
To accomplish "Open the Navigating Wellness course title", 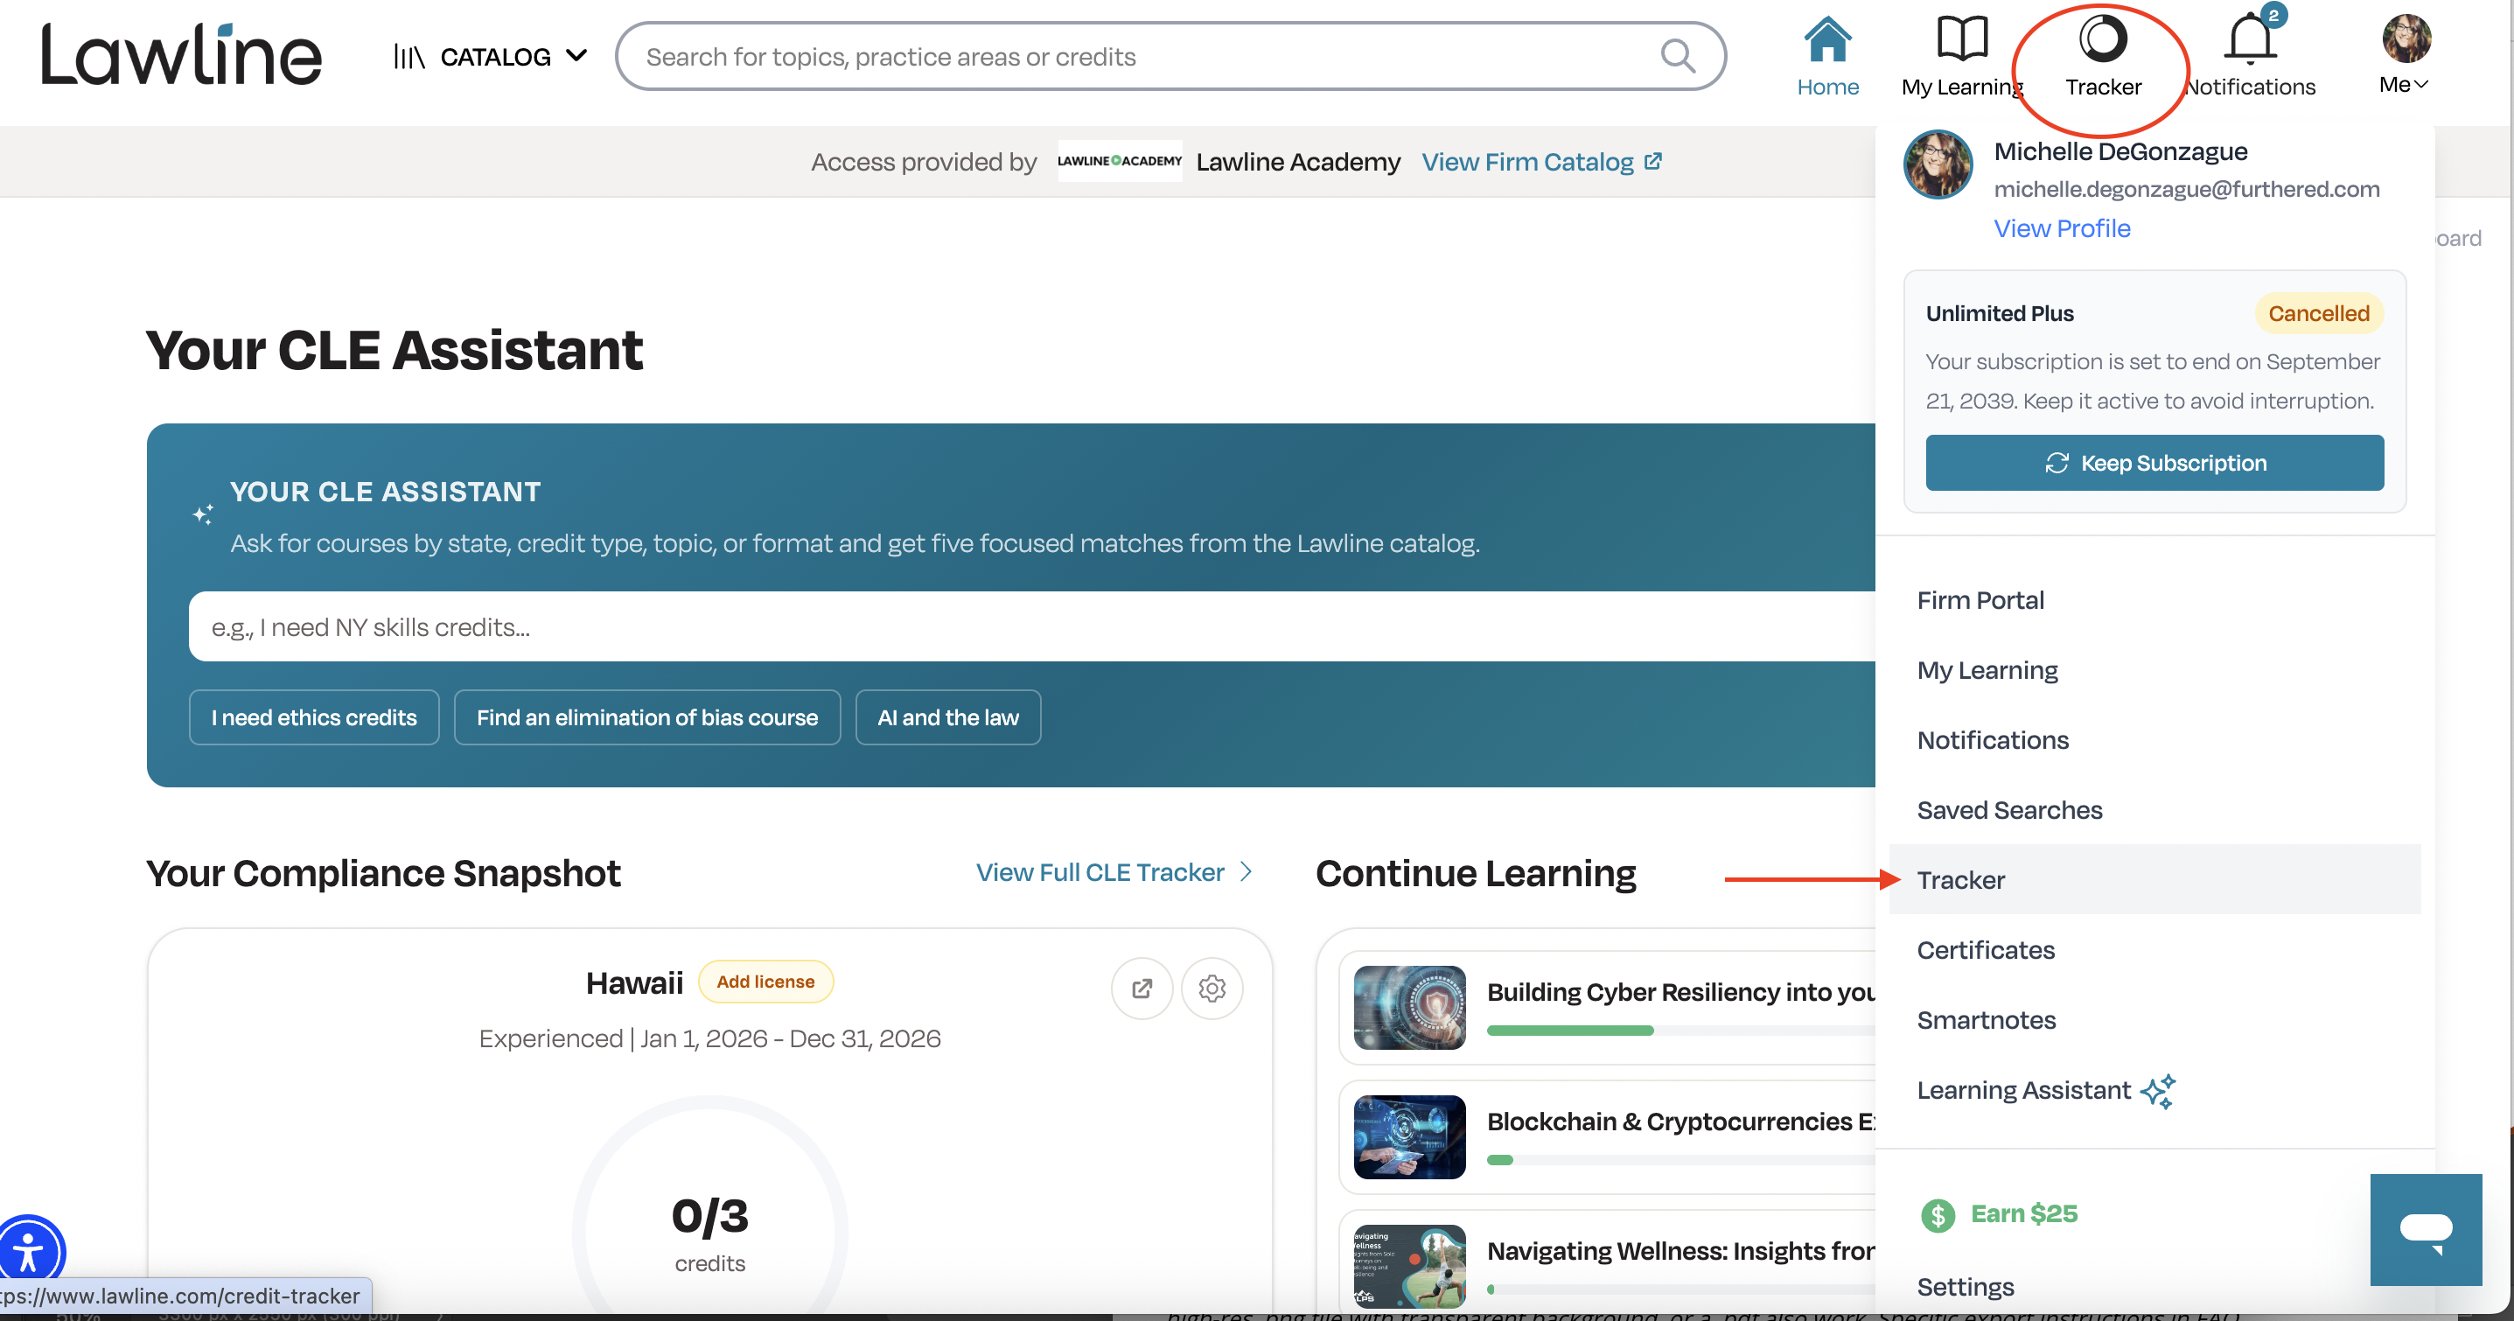I will (x=1680, y=1251).
